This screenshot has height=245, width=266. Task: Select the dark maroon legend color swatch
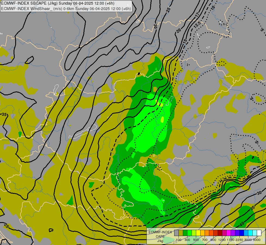pyautogui.click(x=220, y=233)
